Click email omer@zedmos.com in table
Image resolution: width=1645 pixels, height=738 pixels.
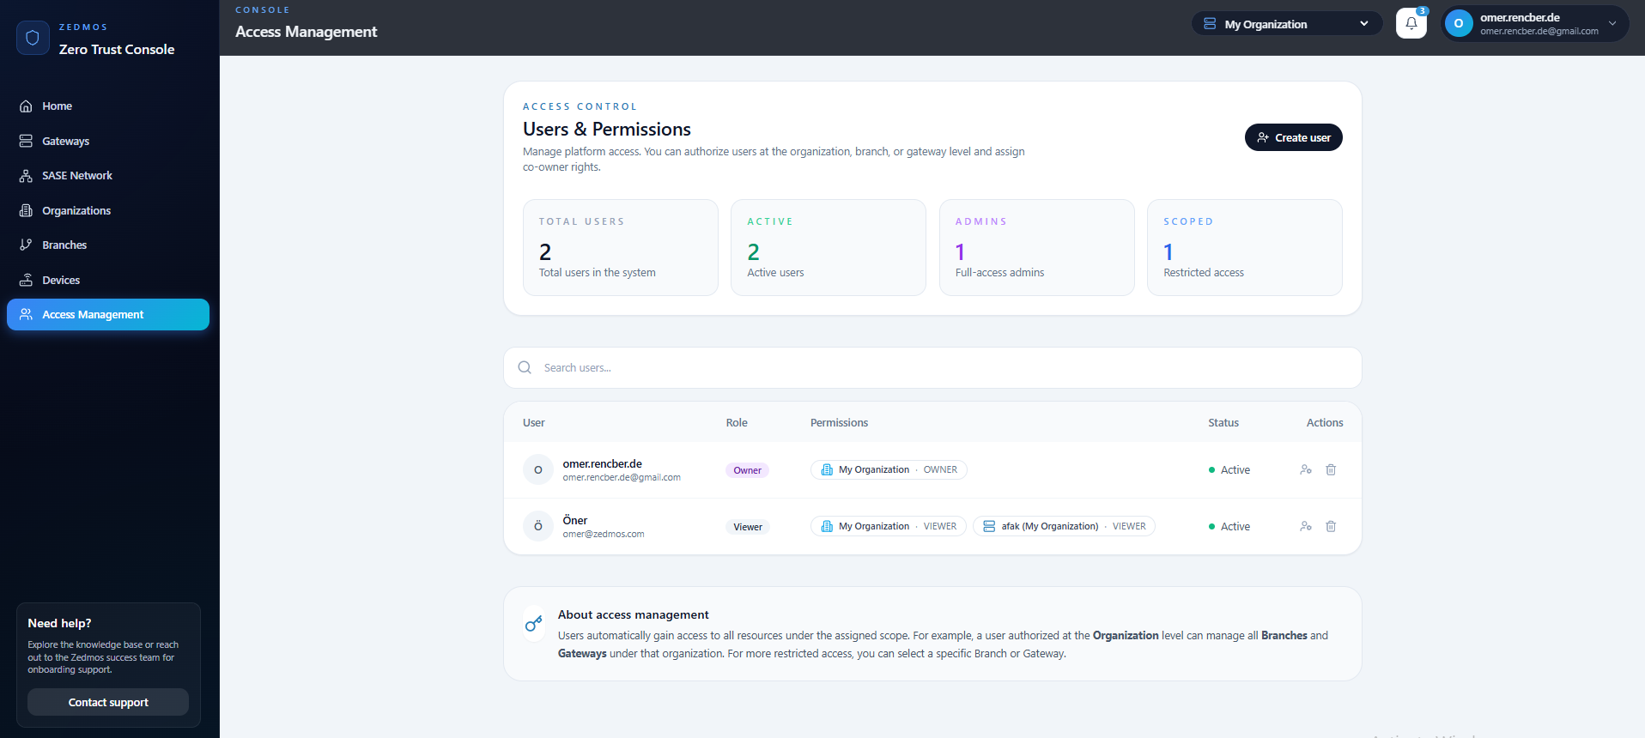pyautogui.click(x=604, y=534)
